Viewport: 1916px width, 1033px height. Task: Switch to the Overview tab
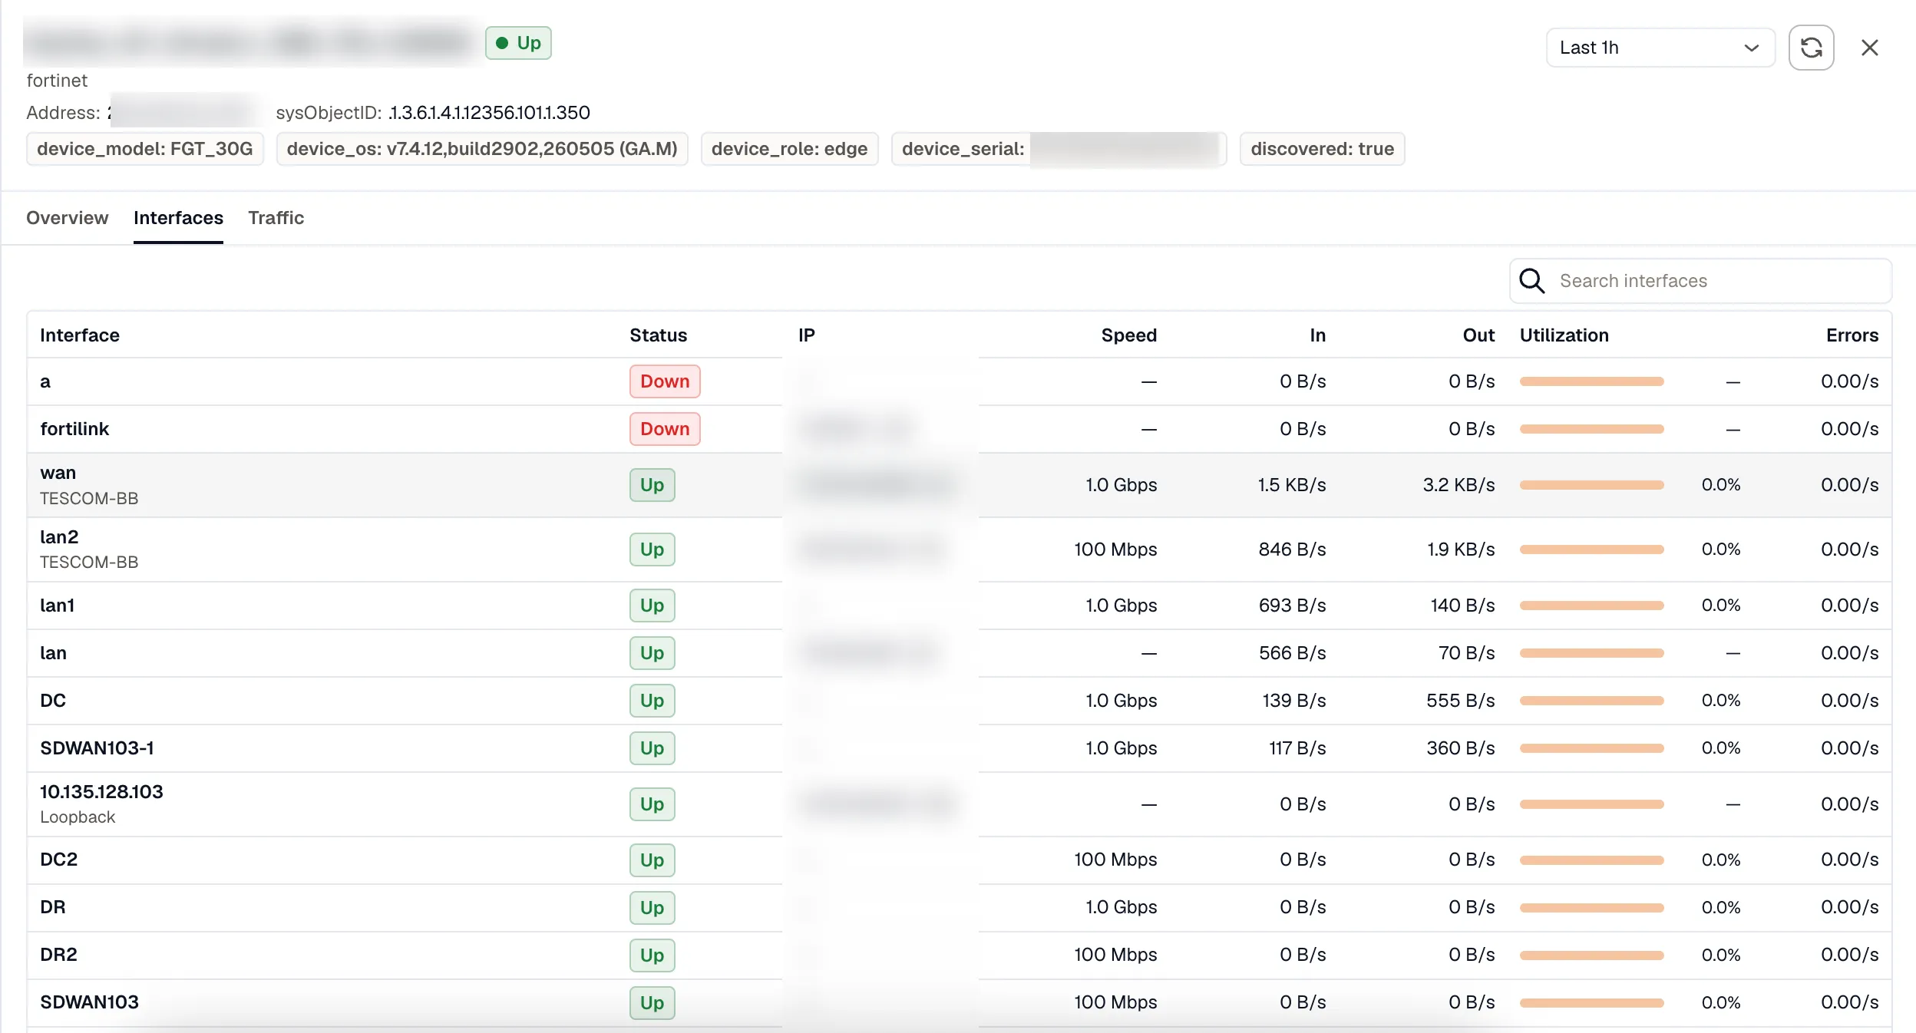coord(68,218)
